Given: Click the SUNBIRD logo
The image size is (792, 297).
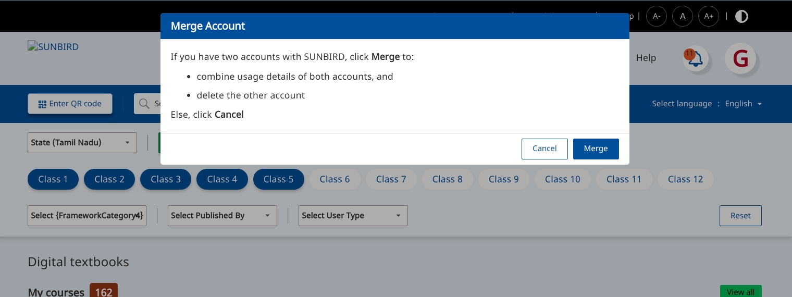Looking at the screenshot, I should click(53, 47).
